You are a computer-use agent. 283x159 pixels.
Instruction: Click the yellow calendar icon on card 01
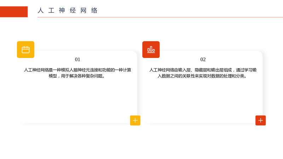click(25, 49)
